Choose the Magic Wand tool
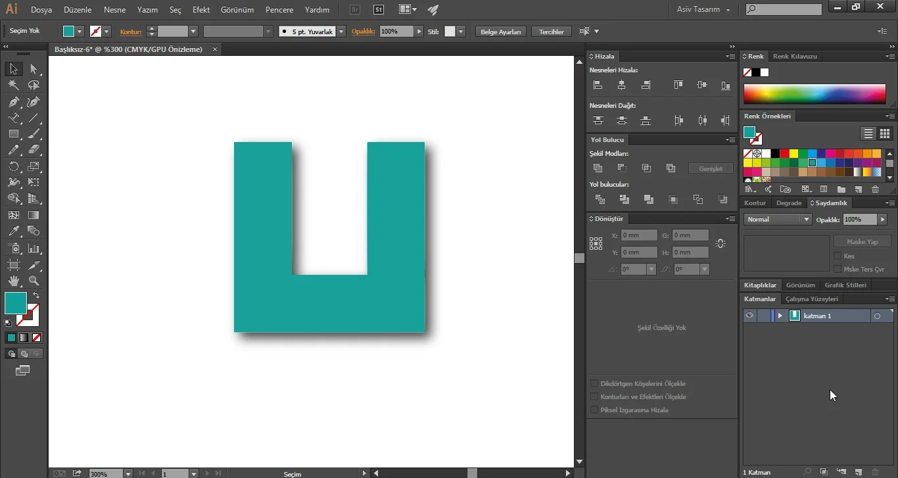 pyautogui.click(x=13, y=85)
